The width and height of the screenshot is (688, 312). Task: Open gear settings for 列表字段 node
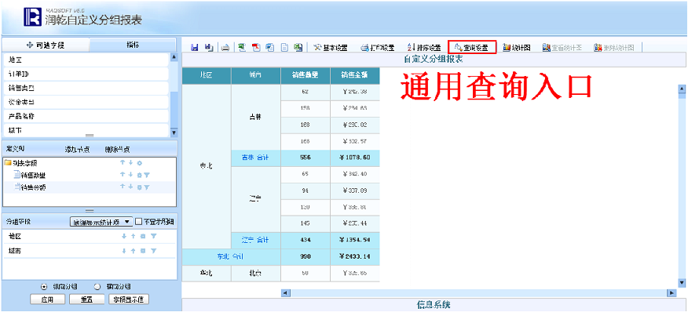(139, 163)
